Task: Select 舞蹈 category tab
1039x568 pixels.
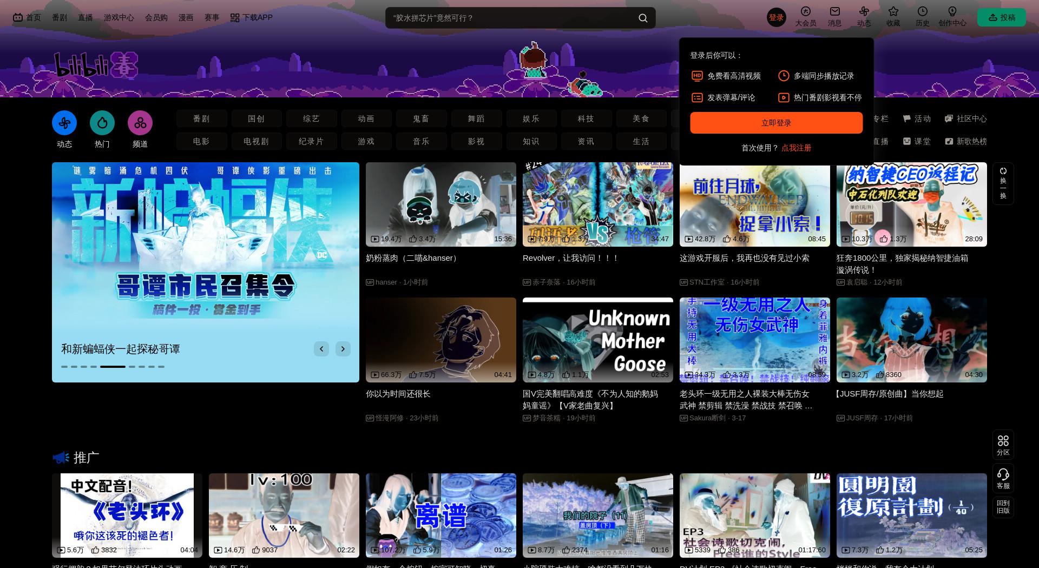Action: [x=476, y=118]
